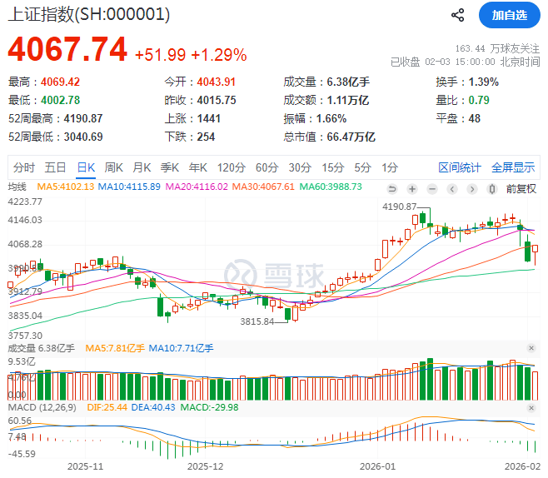
Task: Open the 前复权 adjustment dropdown
Action: pyautogui.click(x=521, y=188)
